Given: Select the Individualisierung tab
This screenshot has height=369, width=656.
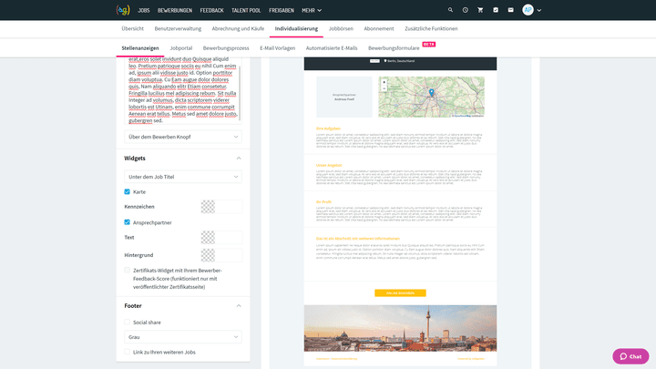Looking at the screenshot, I should click(296, 29).
